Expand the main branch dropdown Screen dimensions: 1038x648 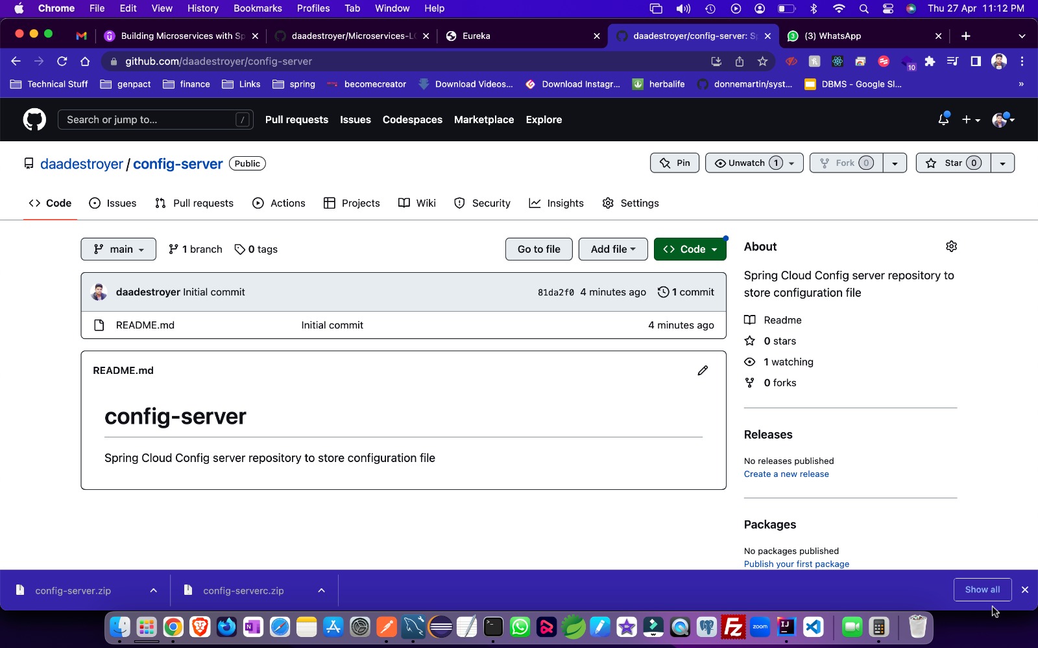tap(118, 249)
